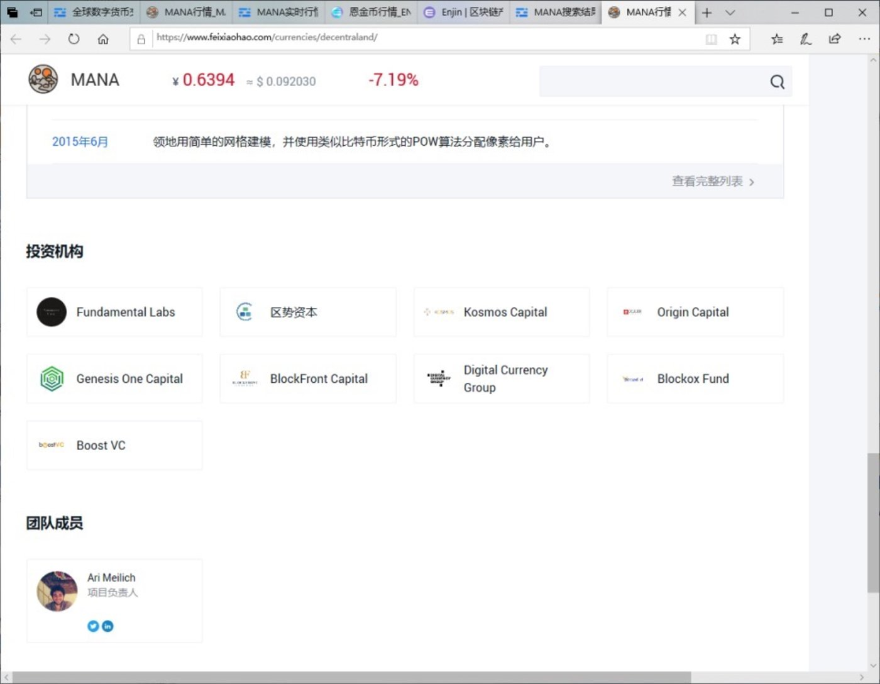880x684 pixels.
Task: Click the horizontal scrollbar thumb
Action: click(x=351, y=678)
